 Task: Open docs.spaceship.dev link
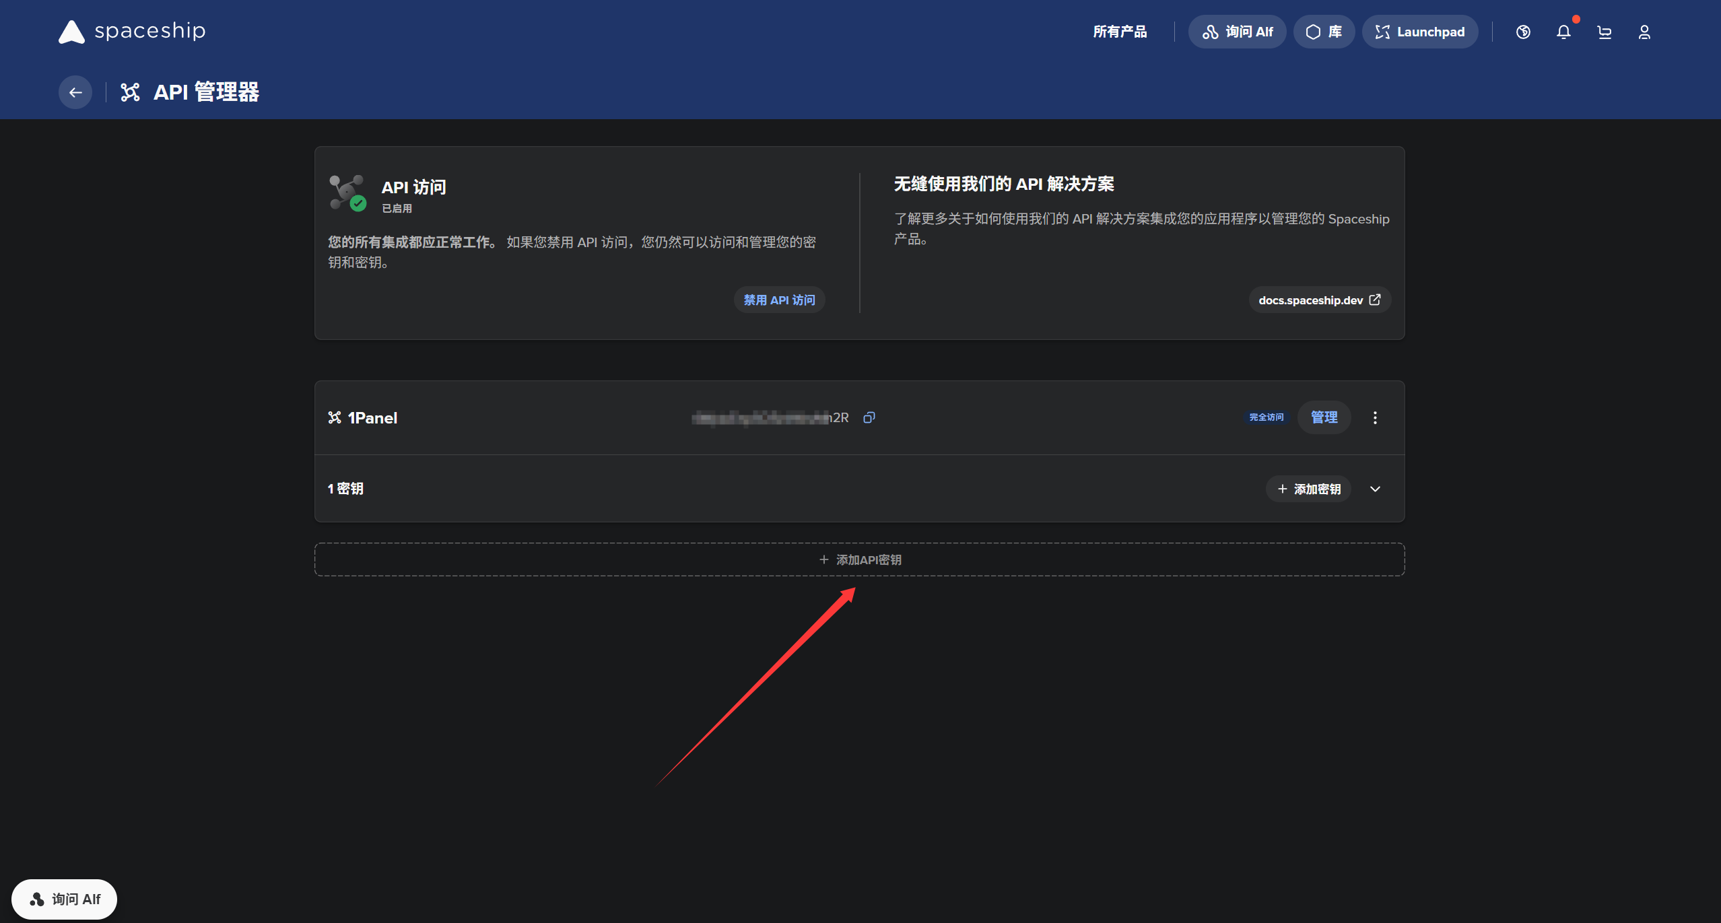click(x=1319, y=300)
